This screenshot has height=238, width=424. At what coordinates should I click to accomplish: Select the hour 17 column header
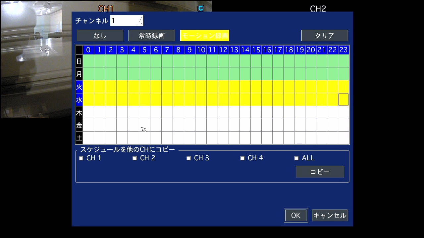pos(278,50)
